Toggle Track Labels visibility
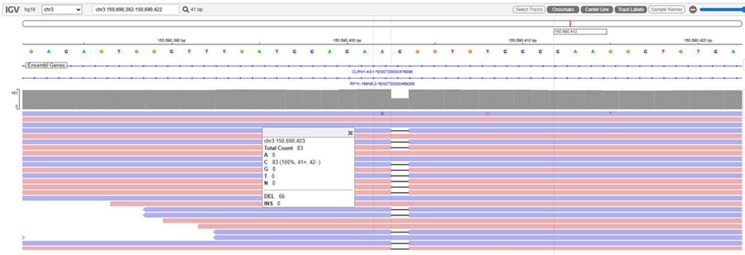745x255 pixels. coord(630,10)
